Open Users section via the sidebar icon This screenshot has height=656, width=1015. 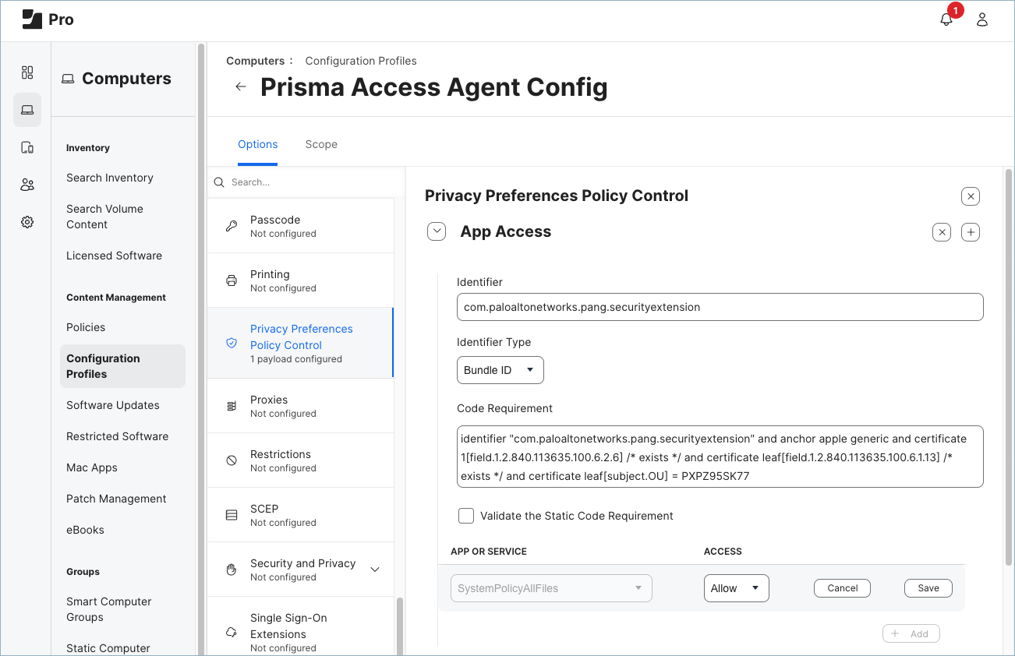(27, 185)
